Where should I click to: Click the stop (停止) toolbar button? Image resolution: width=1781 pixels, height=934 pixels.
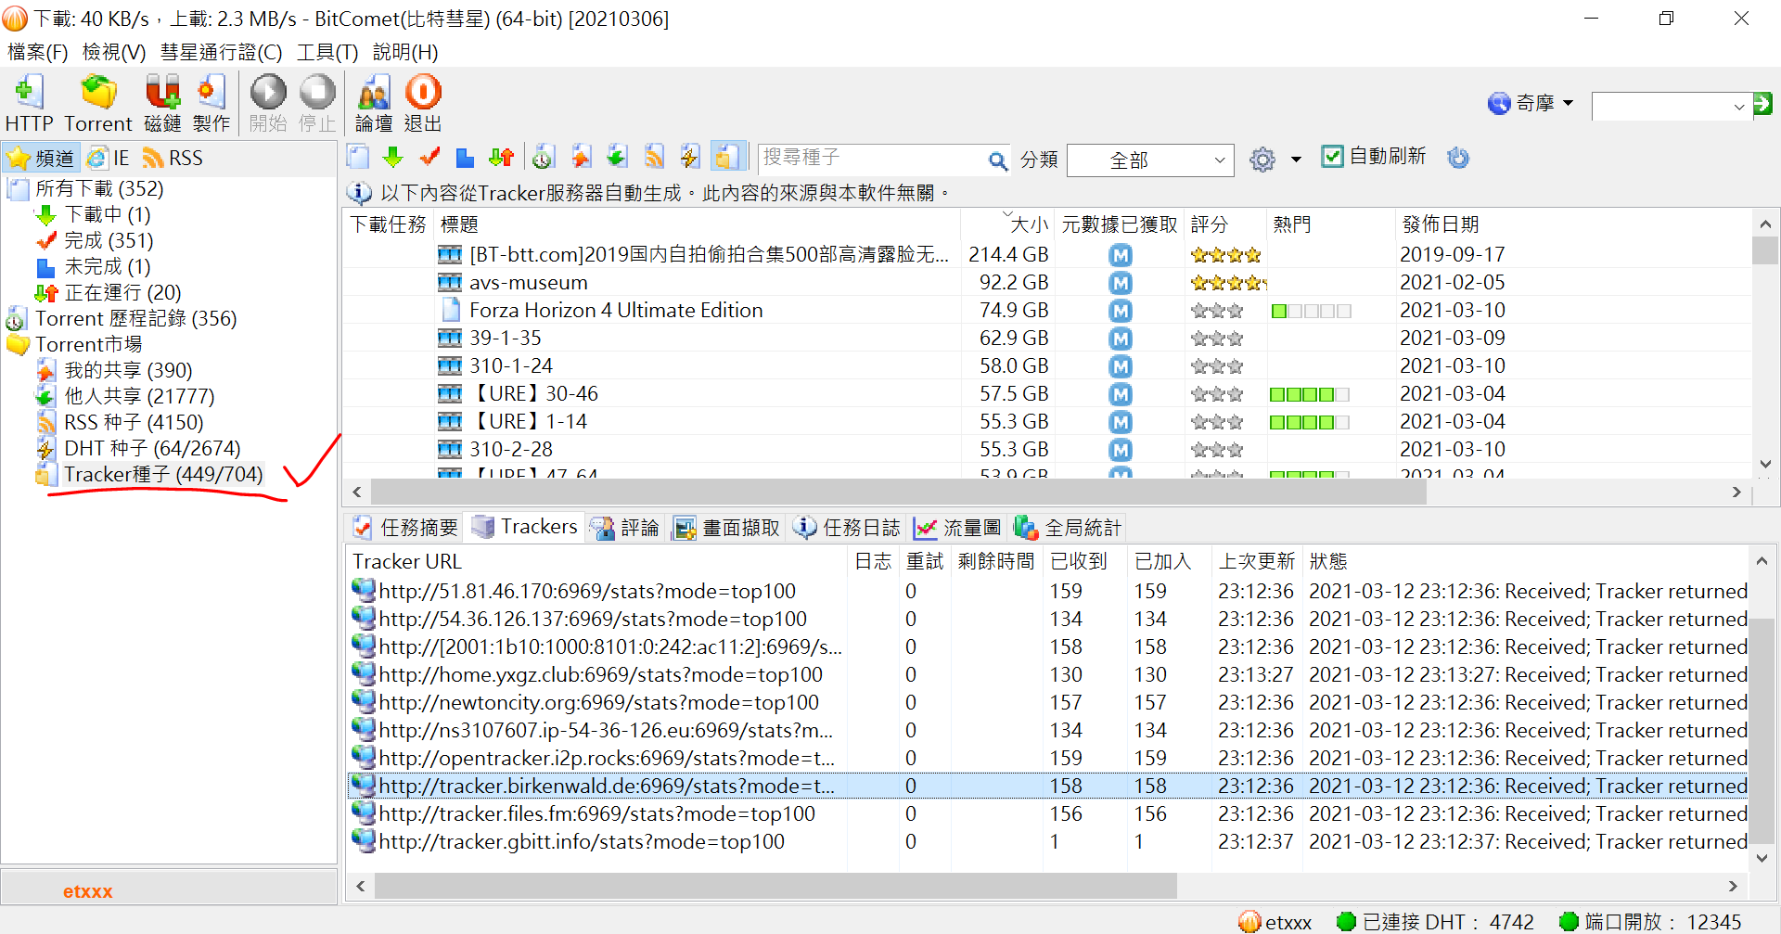click(317, 103)
